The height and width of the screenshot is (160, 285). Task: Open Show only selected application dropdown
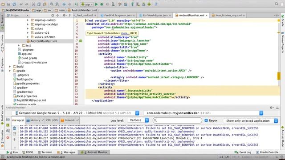[251, 120]
